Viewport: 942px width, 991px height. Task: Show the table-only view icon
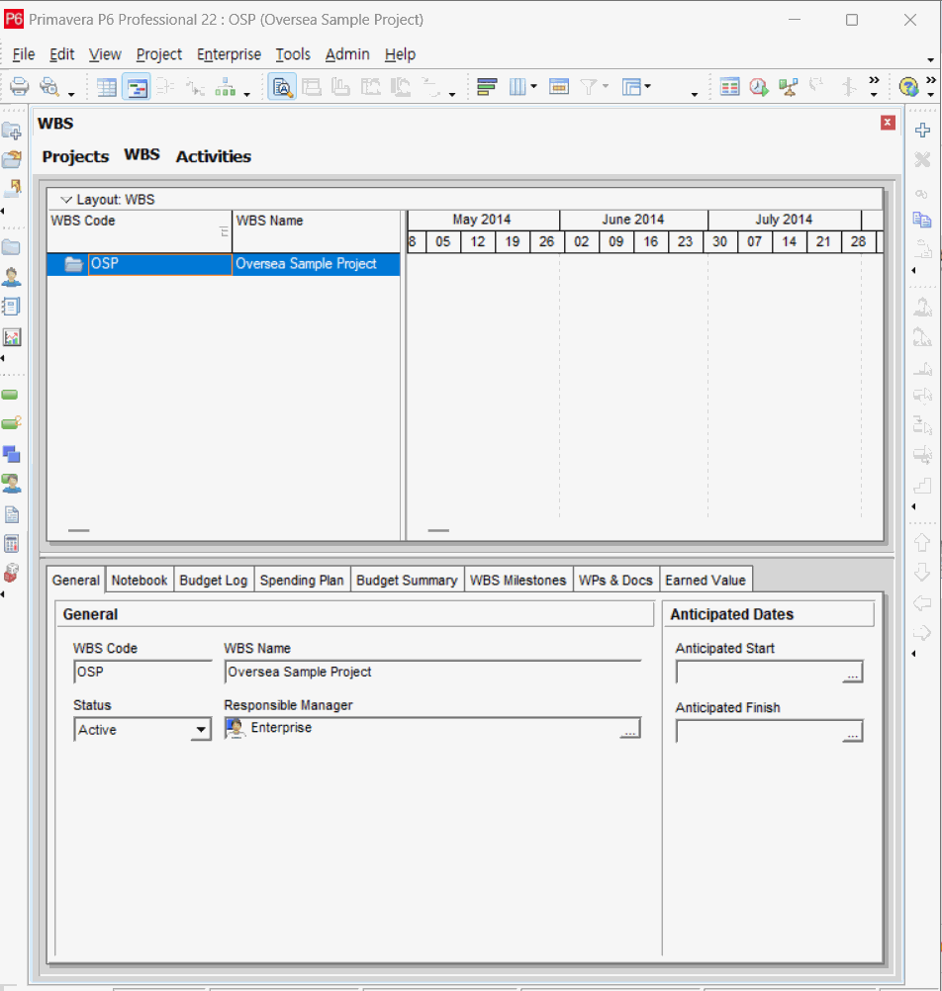tap(106, 87)
